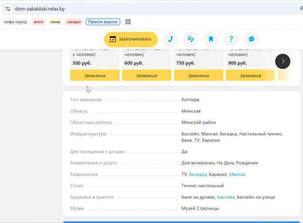This screenshot has width=303, height=223.
Task: Select the сандал tab group
Action: coord(74,22)
